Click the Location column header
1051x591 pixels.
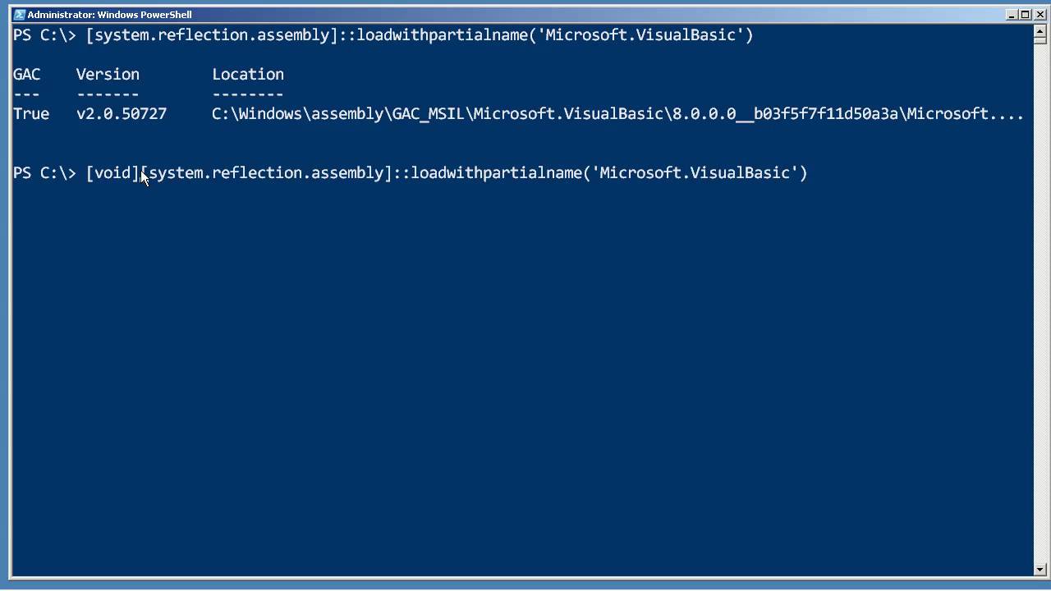click(x=248, y=74)
